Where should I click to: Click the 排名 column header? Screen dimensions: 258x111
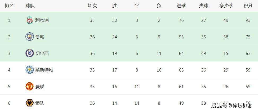pos(9,6)
